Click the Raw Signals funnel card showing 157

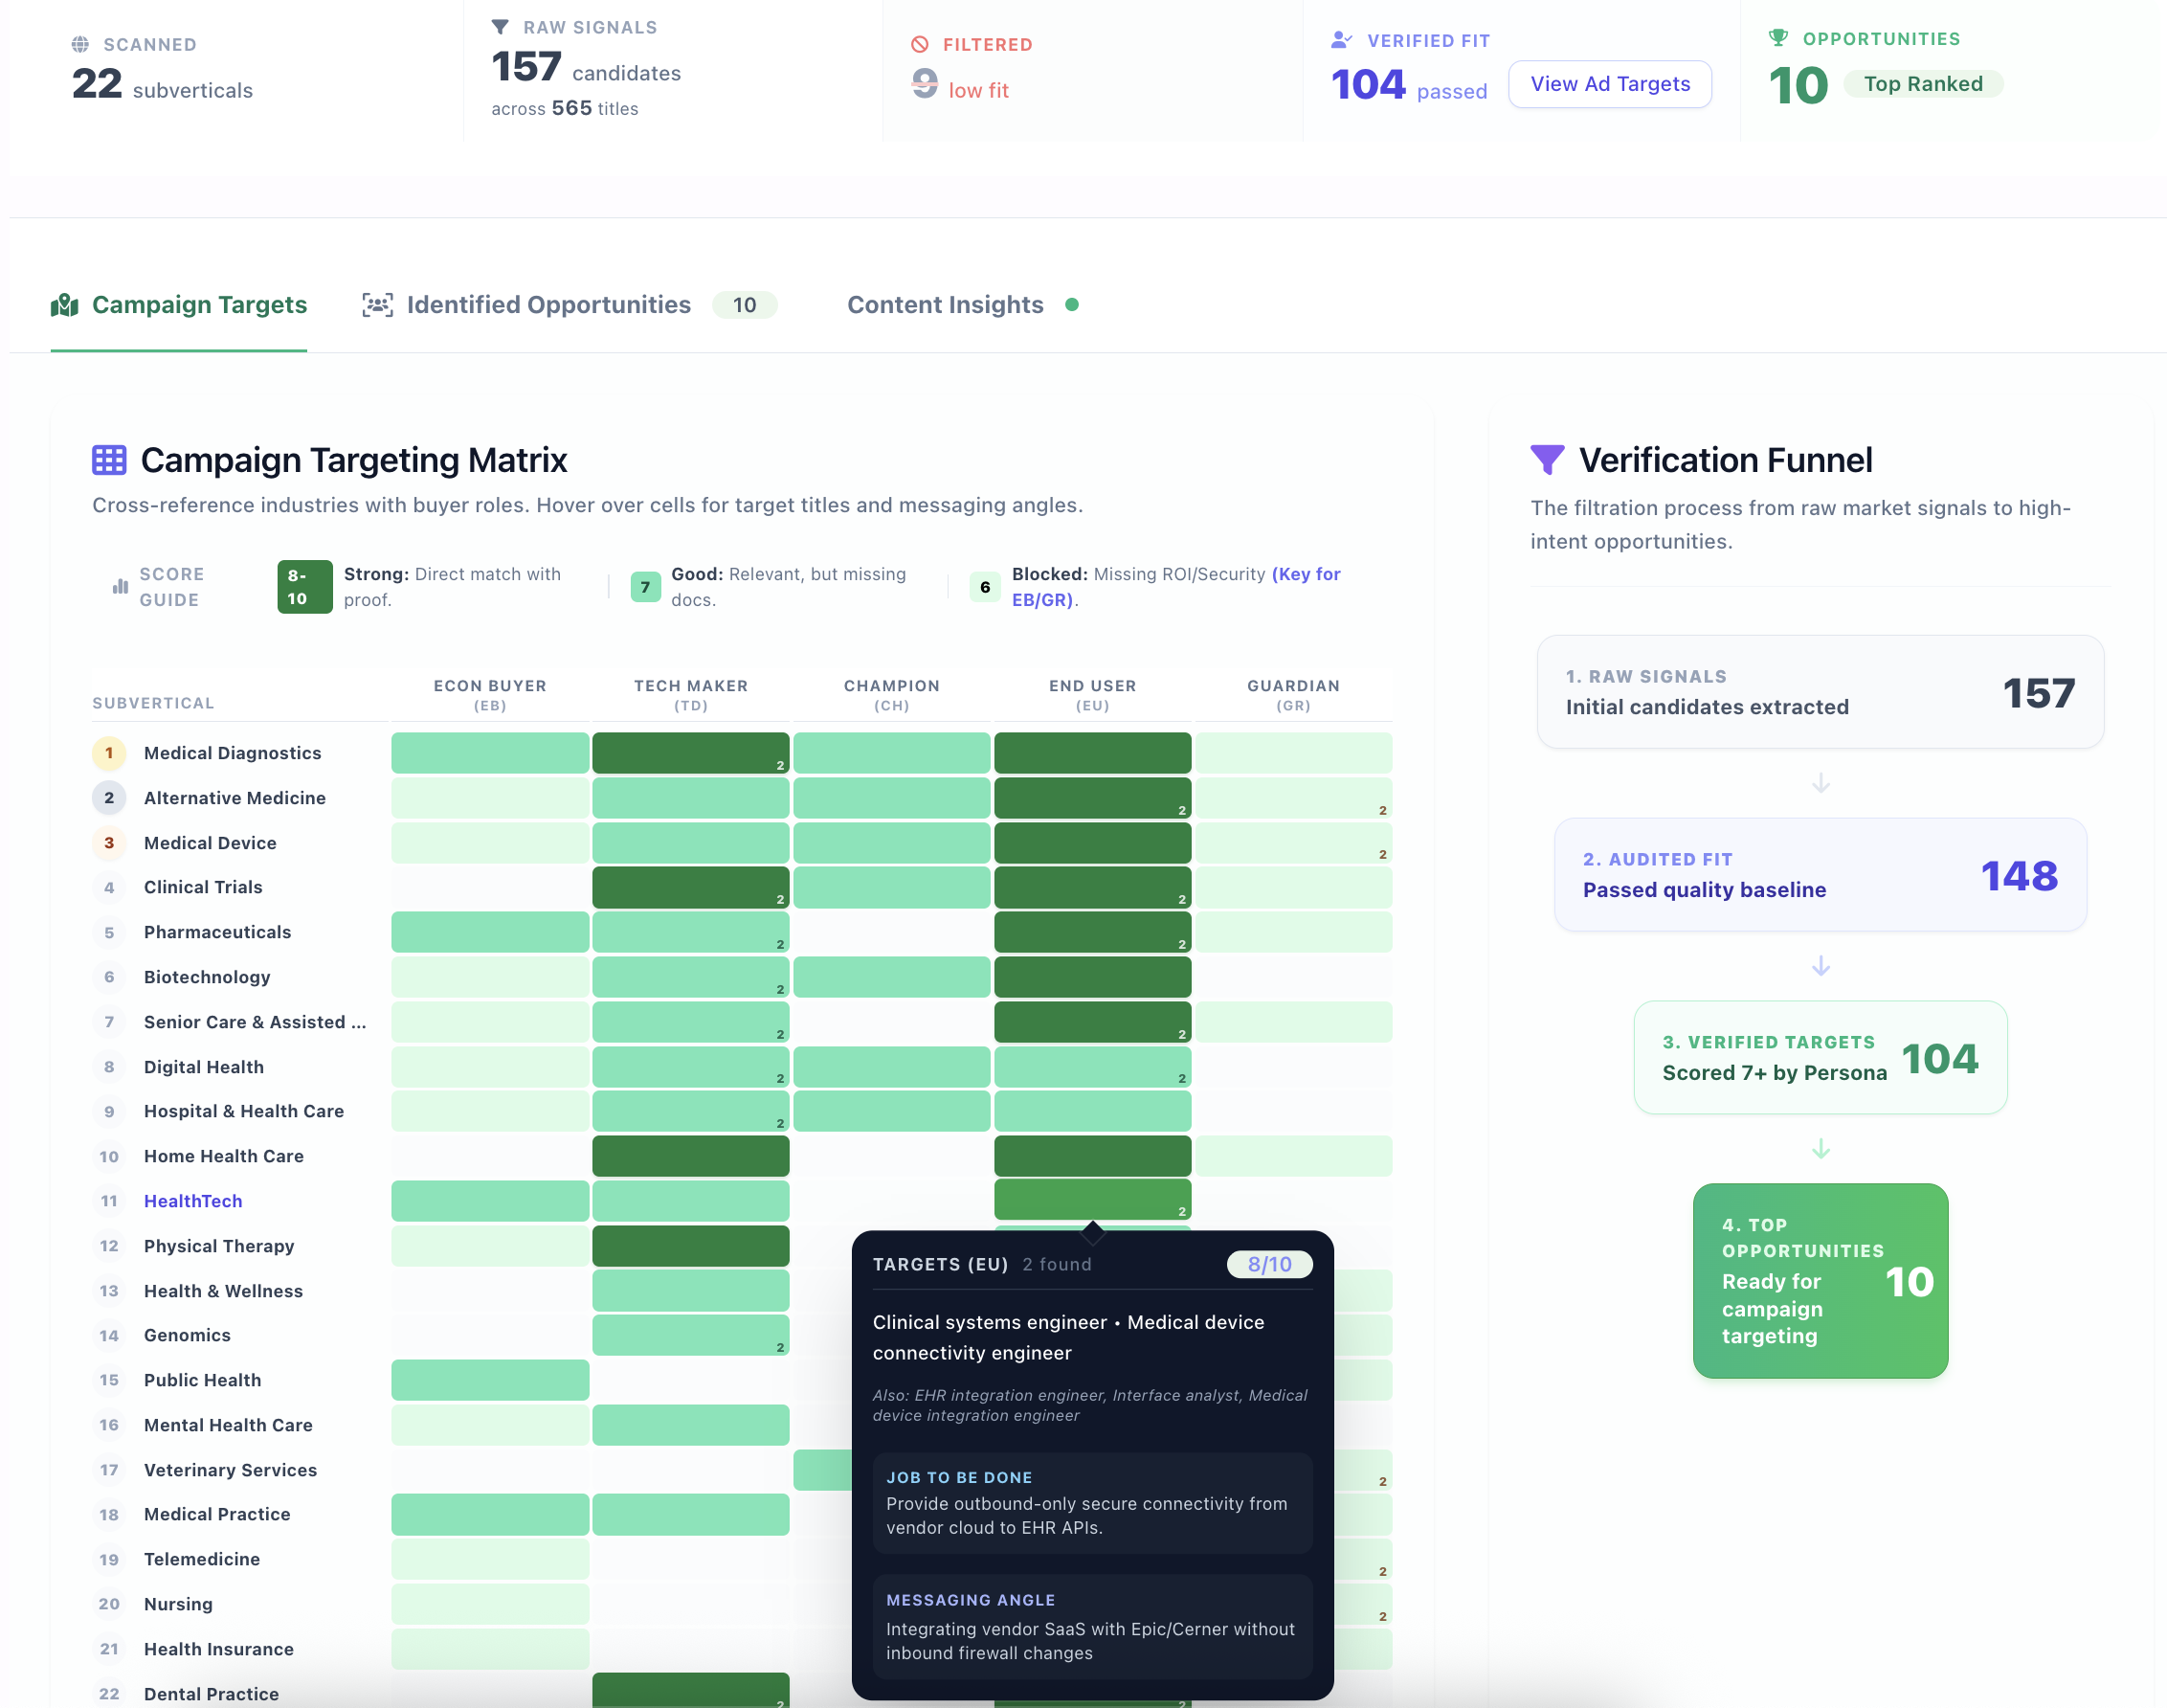[x=1820, y=692]
